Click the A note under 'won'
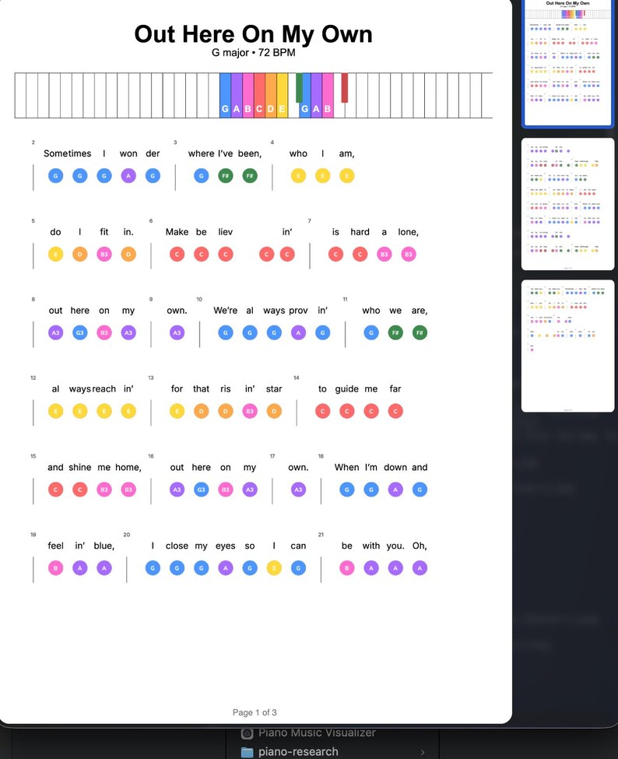Screen dimensions: 618x759 pos(128,176)
